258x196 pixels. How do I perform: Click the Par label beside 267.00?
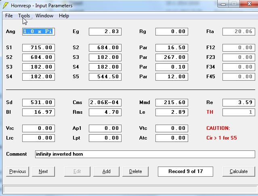143,57
